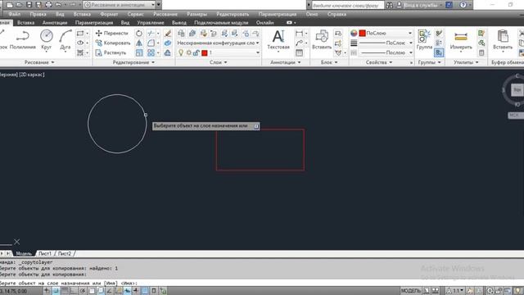Open the object color ПоСлою dropdown
The width and height of the screenshot is (524, 295).
(x=386, y=33)
